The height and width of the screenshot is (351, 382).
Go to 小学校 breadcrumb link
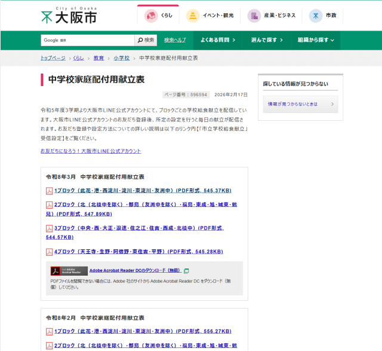point(122,58)
